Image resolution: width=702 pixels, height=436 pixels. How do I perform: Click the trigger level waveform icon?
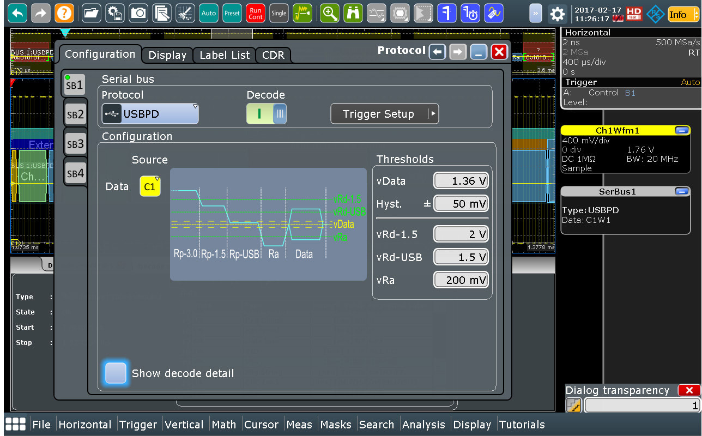click(x=302, y=13)
